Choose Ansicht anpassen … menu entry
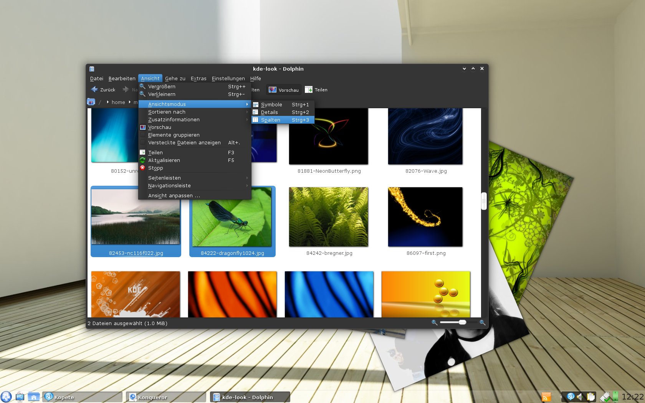The width and height of the screenshot is (645, 403). pos(195,195)
